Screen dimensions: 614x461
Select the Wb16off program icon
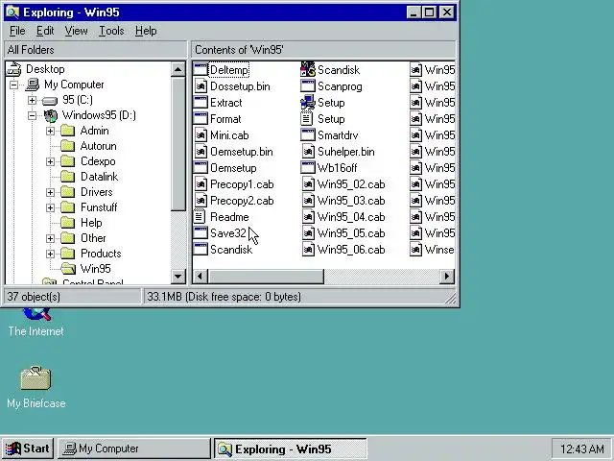tap(308, 168)
